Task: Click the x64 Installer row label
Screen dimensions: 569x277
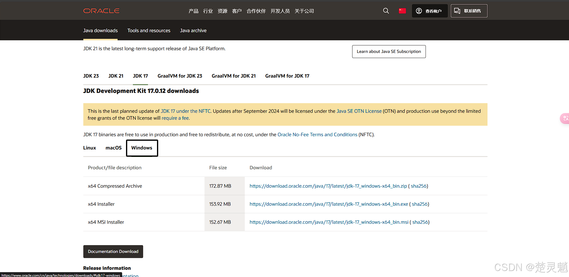Action: click(x=101, y=204)
